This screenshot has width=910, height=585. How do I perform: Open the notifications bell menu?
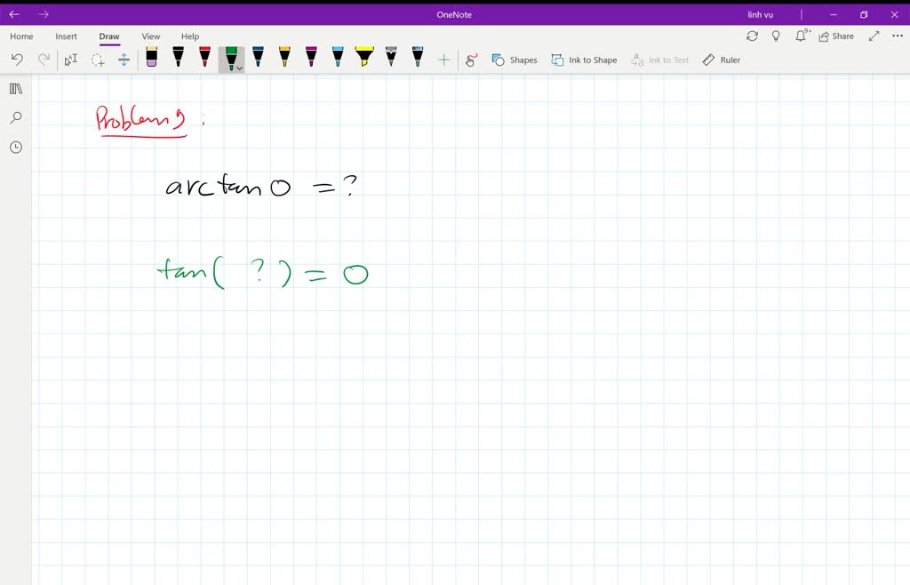(x=801, y=36)
